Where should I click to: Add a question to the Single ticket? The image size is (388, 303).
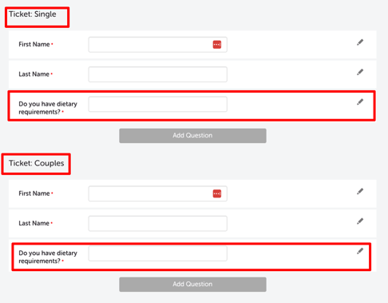tap(192, 136)
